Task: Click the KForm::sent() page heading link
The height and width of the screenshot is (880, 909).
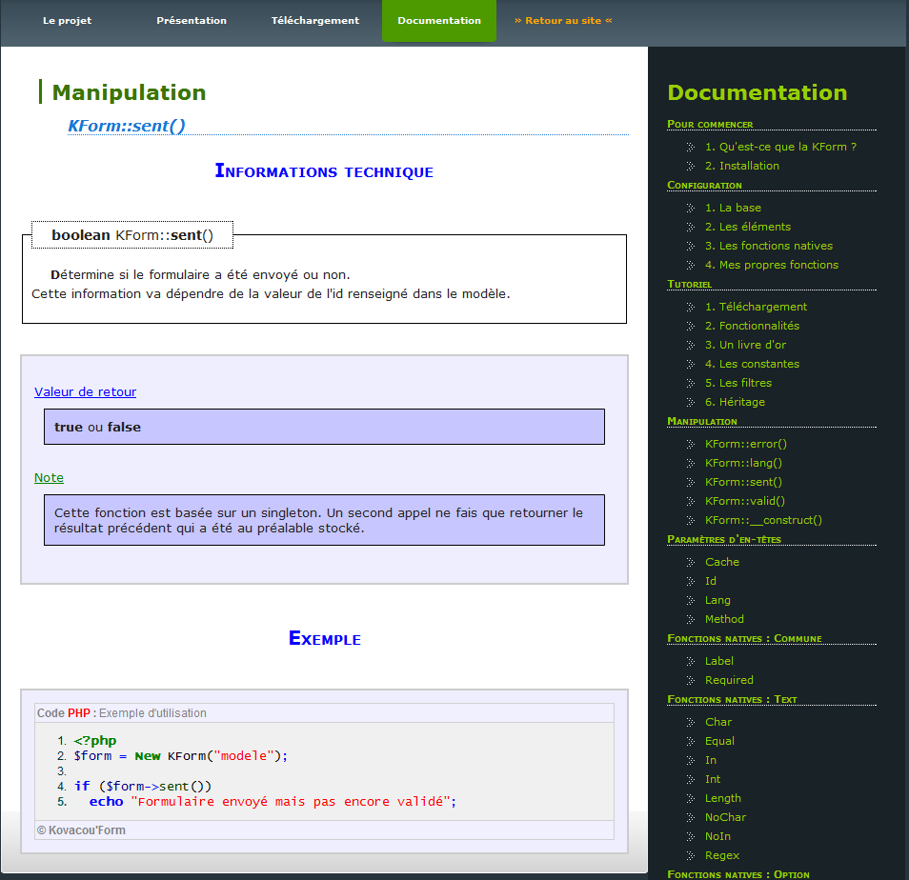Action: coord(127,126)
